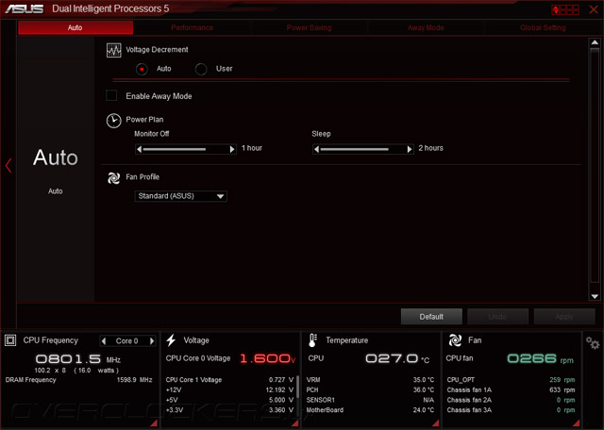Click the 1 hour Monitor Off value
This screenshot has height=430, width=604.
(252, 148)
